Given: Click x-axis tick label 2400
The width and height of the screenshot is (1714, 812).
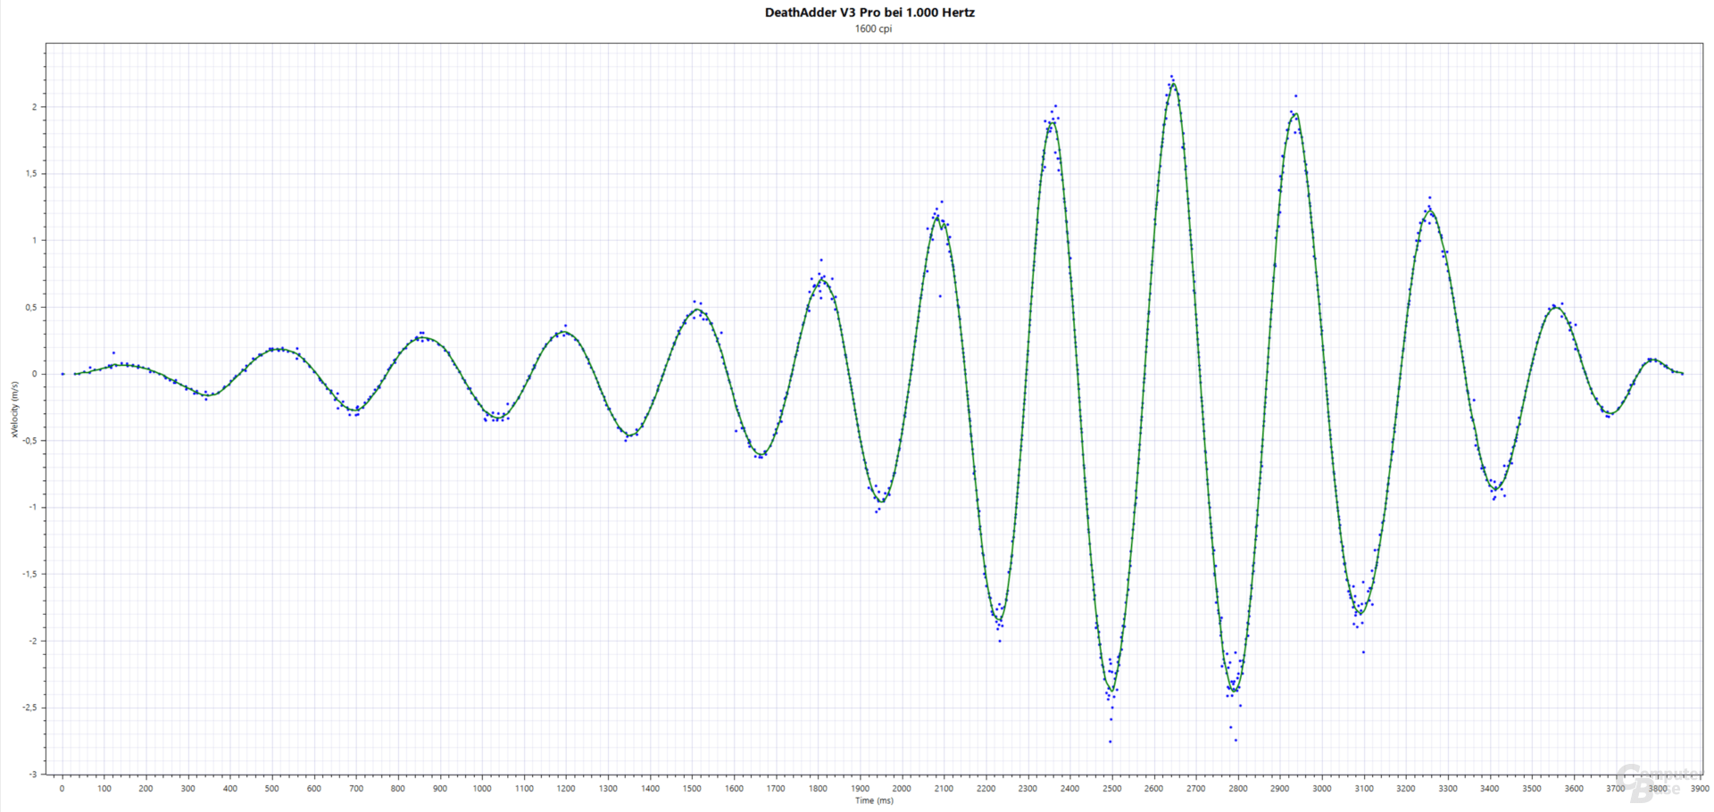Looking at the screenshot, I should tap(1069, 788).
